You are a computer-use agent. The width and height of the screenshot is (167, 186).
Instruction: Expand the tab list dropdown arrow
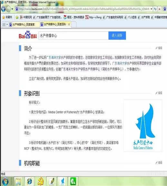click(7, 24)
